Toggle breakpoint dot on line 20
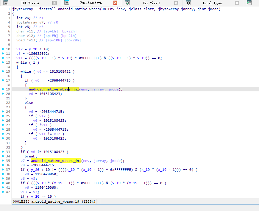Screen dimensions: 259x211 3,94
